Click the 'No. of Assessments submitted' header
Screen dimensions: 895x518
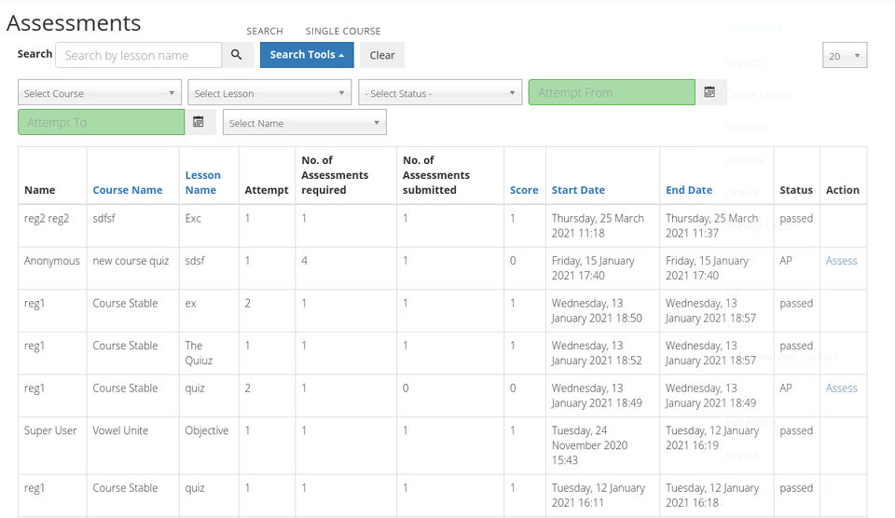[x=436, y=175]
